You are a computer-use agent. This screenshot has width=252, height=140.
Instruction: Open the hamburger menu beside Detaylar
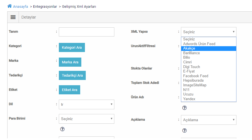[13, 17]
